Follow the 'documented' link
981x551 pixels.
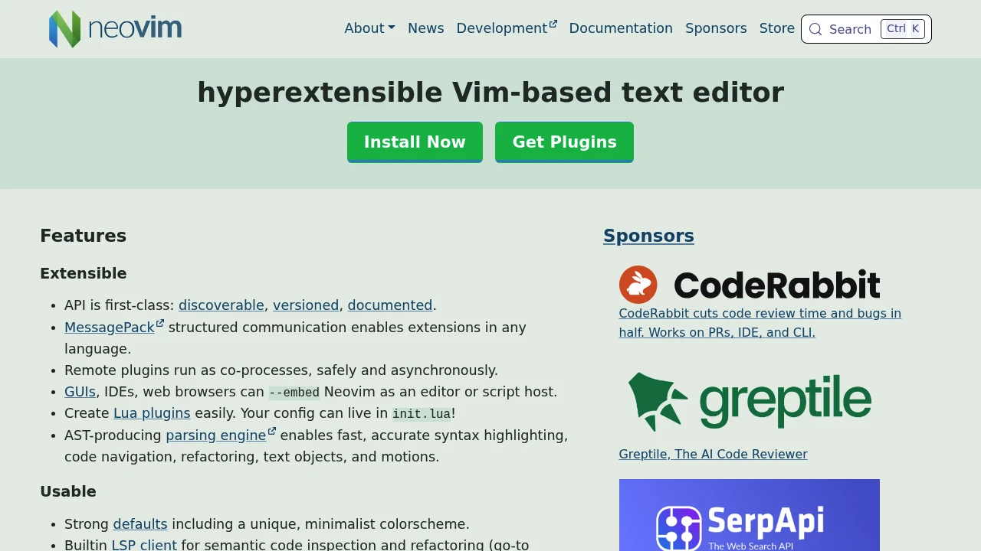[390, 305]
